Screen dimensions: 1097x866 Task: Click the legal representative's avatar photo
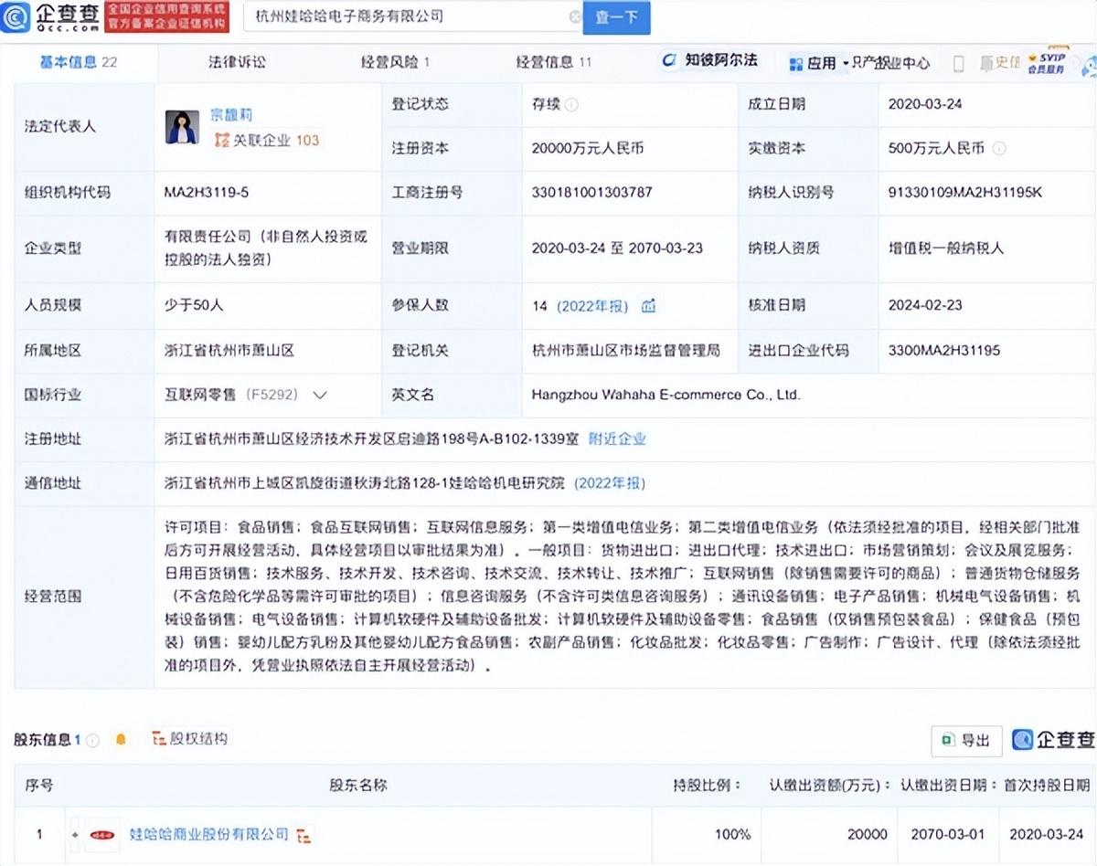point(182,127)
